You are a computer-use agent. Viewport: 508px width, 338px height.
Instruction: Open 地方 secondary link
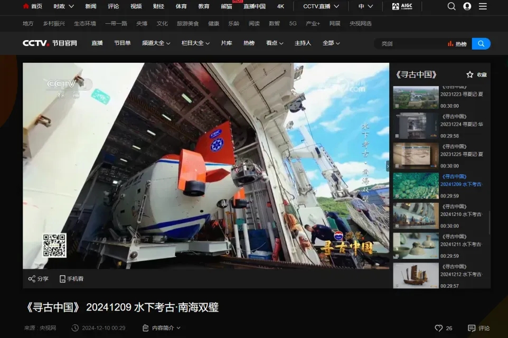[x=28, y=23]
